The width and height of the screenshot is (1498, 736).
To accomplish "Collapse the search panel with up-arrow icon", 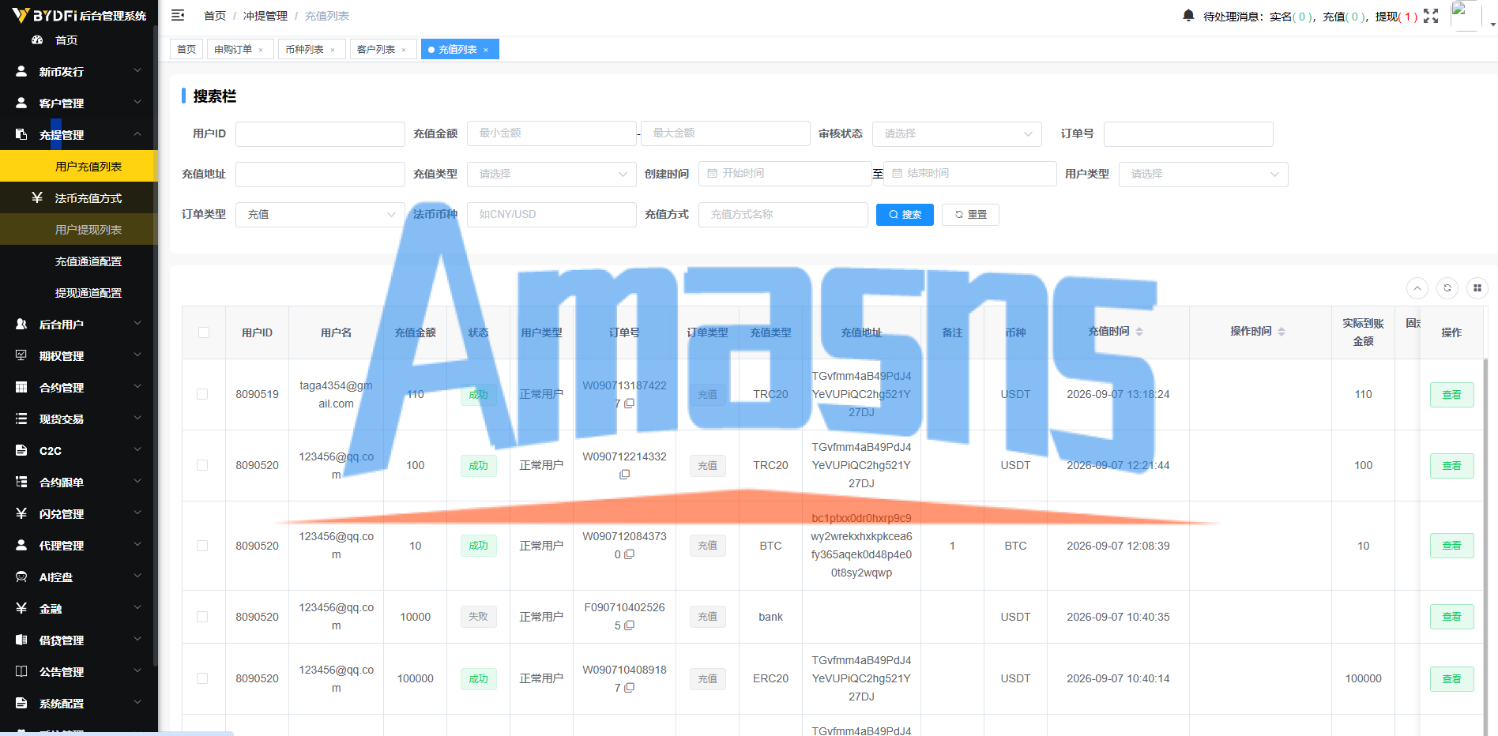I will pos(1417,288).
